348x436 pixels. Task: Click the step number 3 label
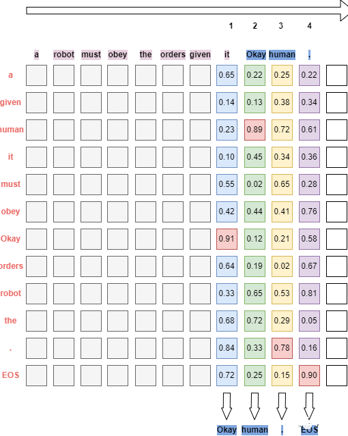(281, 26)
